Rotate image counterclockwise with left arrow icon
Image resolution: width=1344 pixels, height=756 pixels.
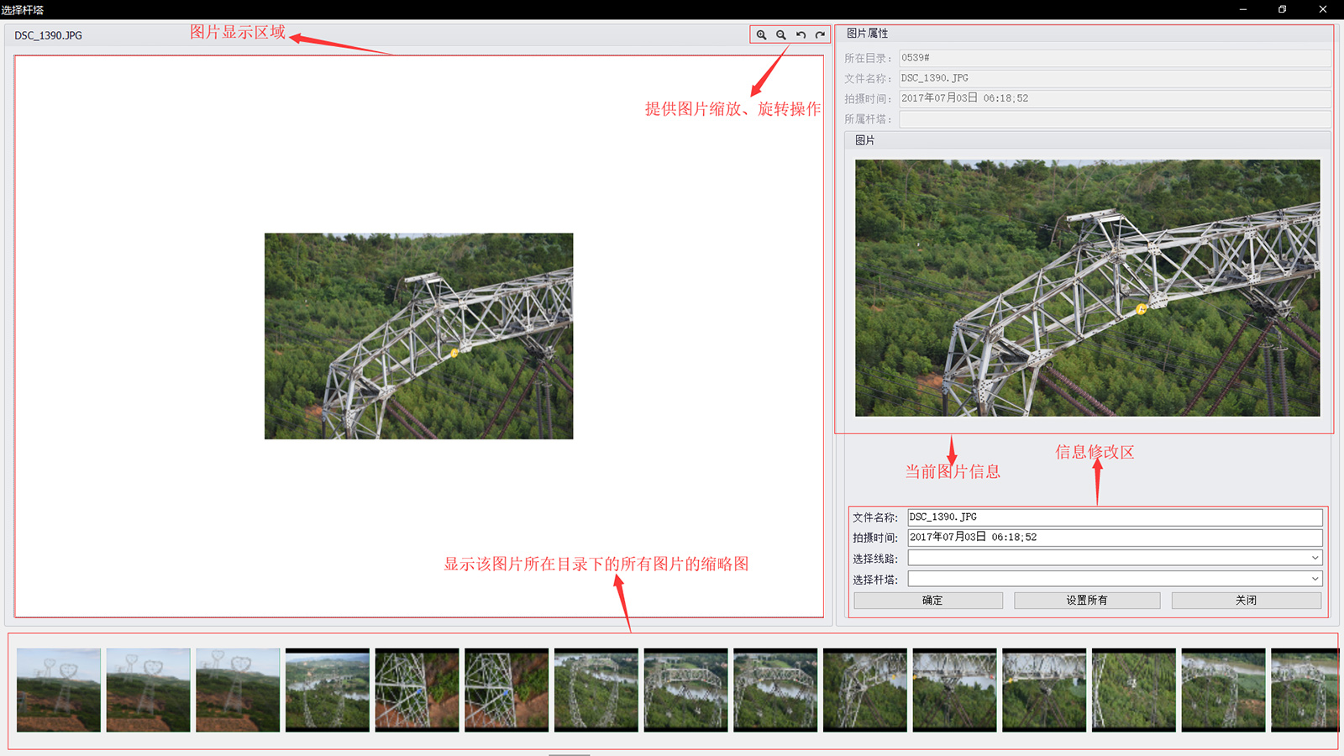tap(801, 35)
